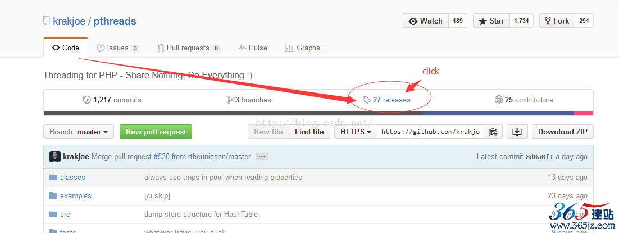Click the Watch button

pos(426,21)
